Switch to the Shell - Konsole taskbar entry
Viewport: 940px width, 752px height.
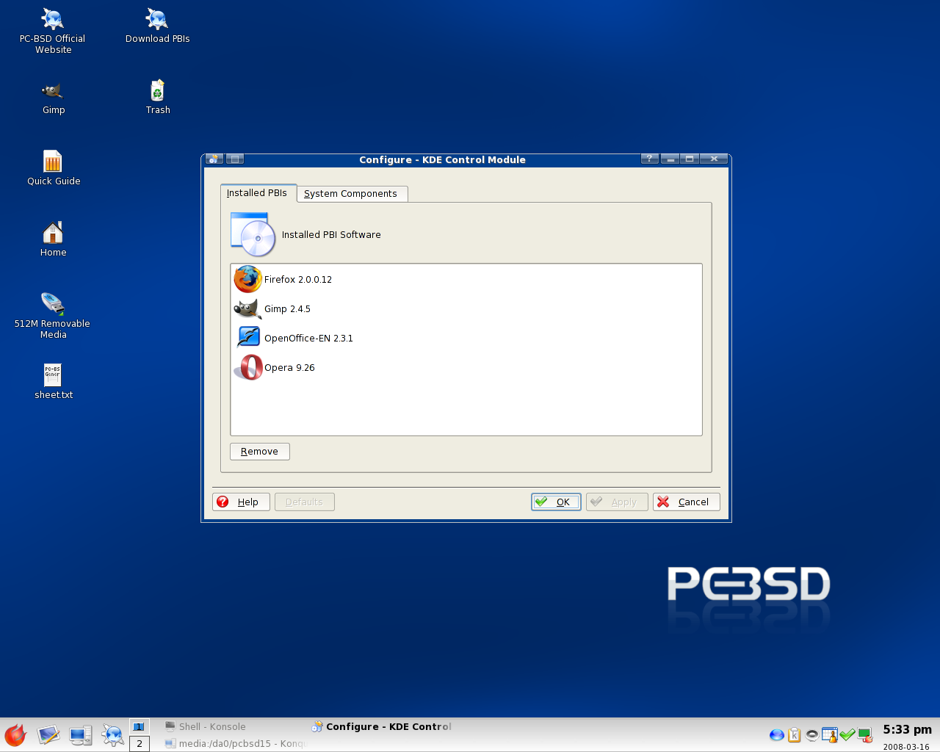point(234,726)
